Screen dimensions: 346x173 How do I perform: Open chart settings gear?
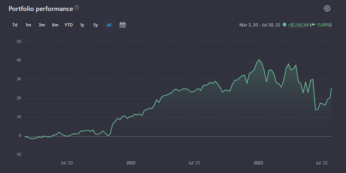coord(327,8)
